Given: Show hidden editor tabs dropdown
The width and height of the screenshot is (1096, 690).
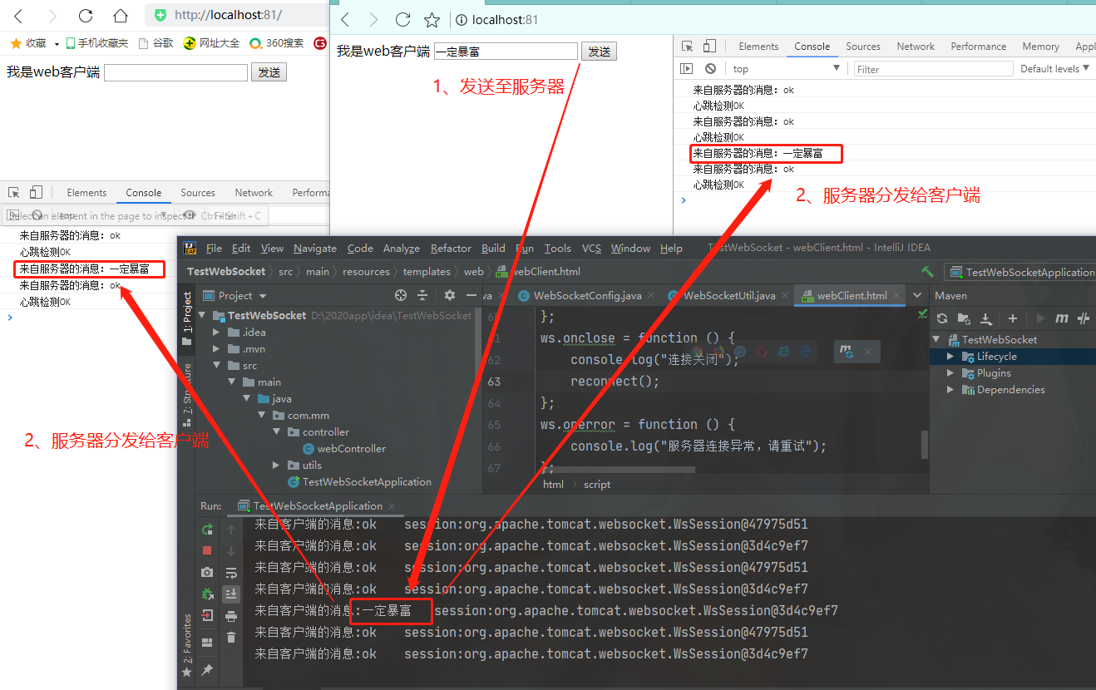Looking at the screenshot, I should pos(917,295).
